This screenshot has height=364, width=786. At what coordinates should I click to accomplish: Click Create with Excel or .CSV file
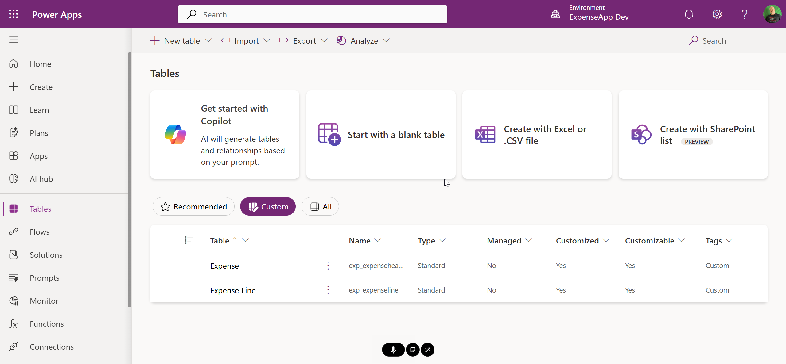point(537,135)
